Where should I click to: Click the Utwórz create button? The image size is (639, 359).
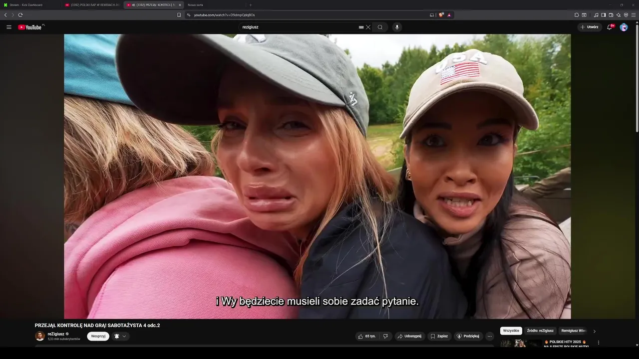pos(589,27)
